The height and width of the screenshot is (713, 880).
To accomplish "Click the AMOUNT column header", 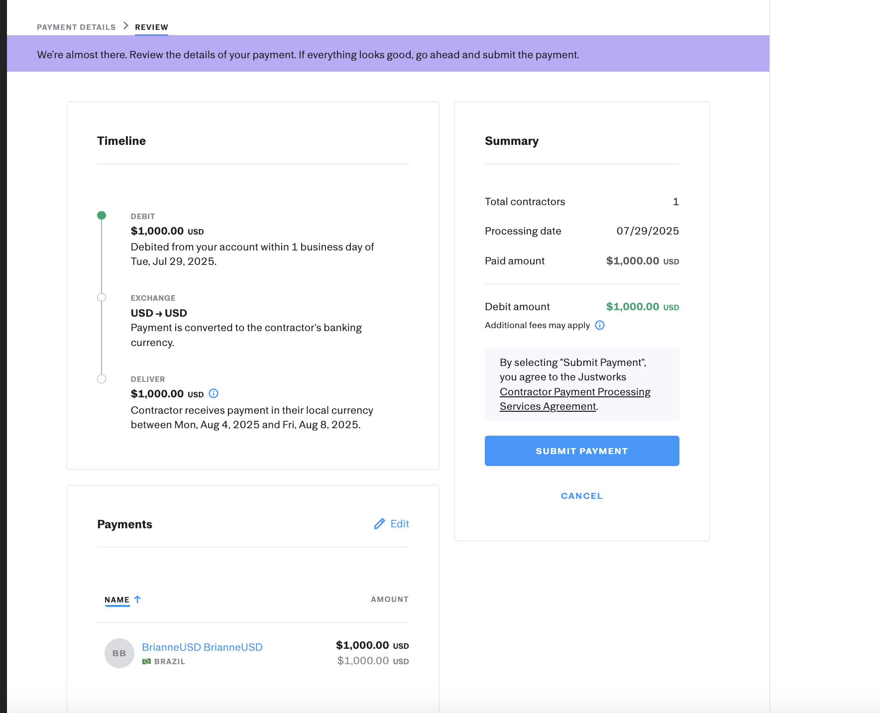I will pos(389,599).
